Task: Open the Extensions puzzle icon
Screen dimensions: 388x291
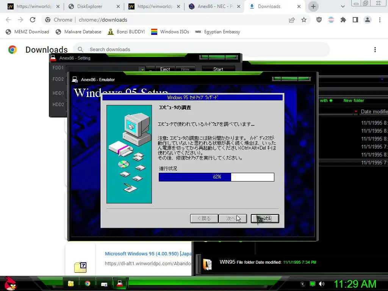Action: coord(343,20)
